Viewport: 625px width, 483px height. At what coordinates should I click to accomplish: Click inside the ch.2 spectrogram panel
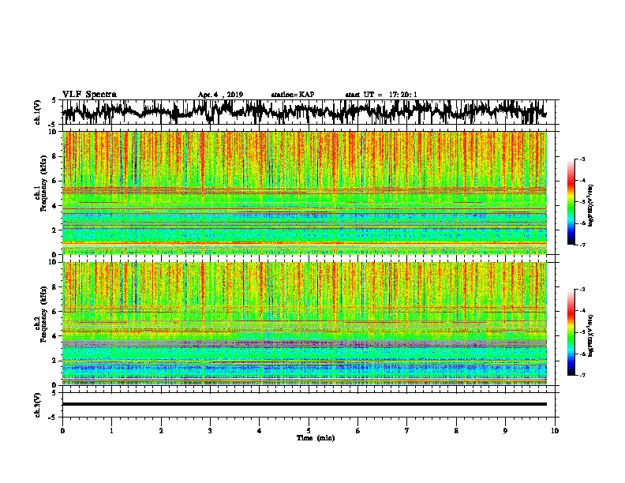(x=304, y=324)
